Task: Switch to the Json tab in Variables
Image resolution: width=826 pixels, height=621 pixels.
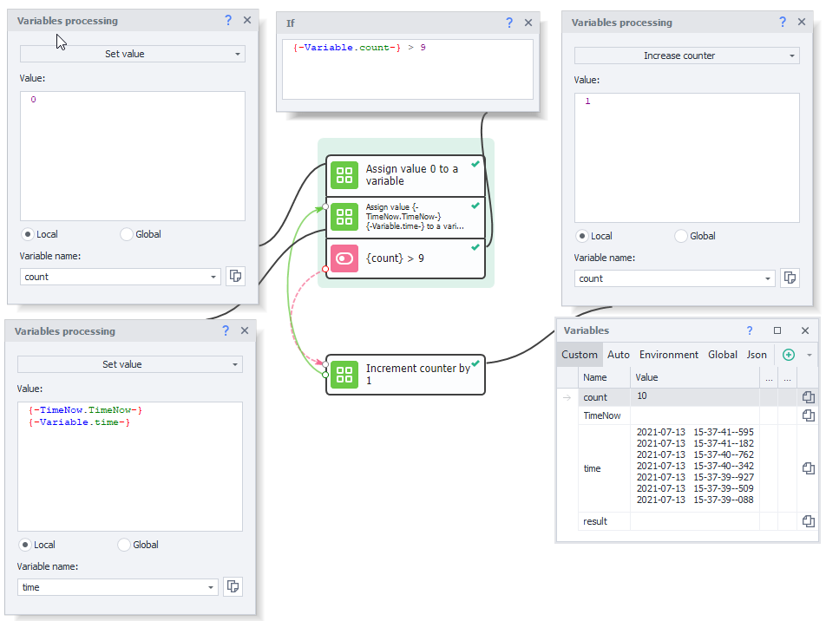Action: point(757,355)
